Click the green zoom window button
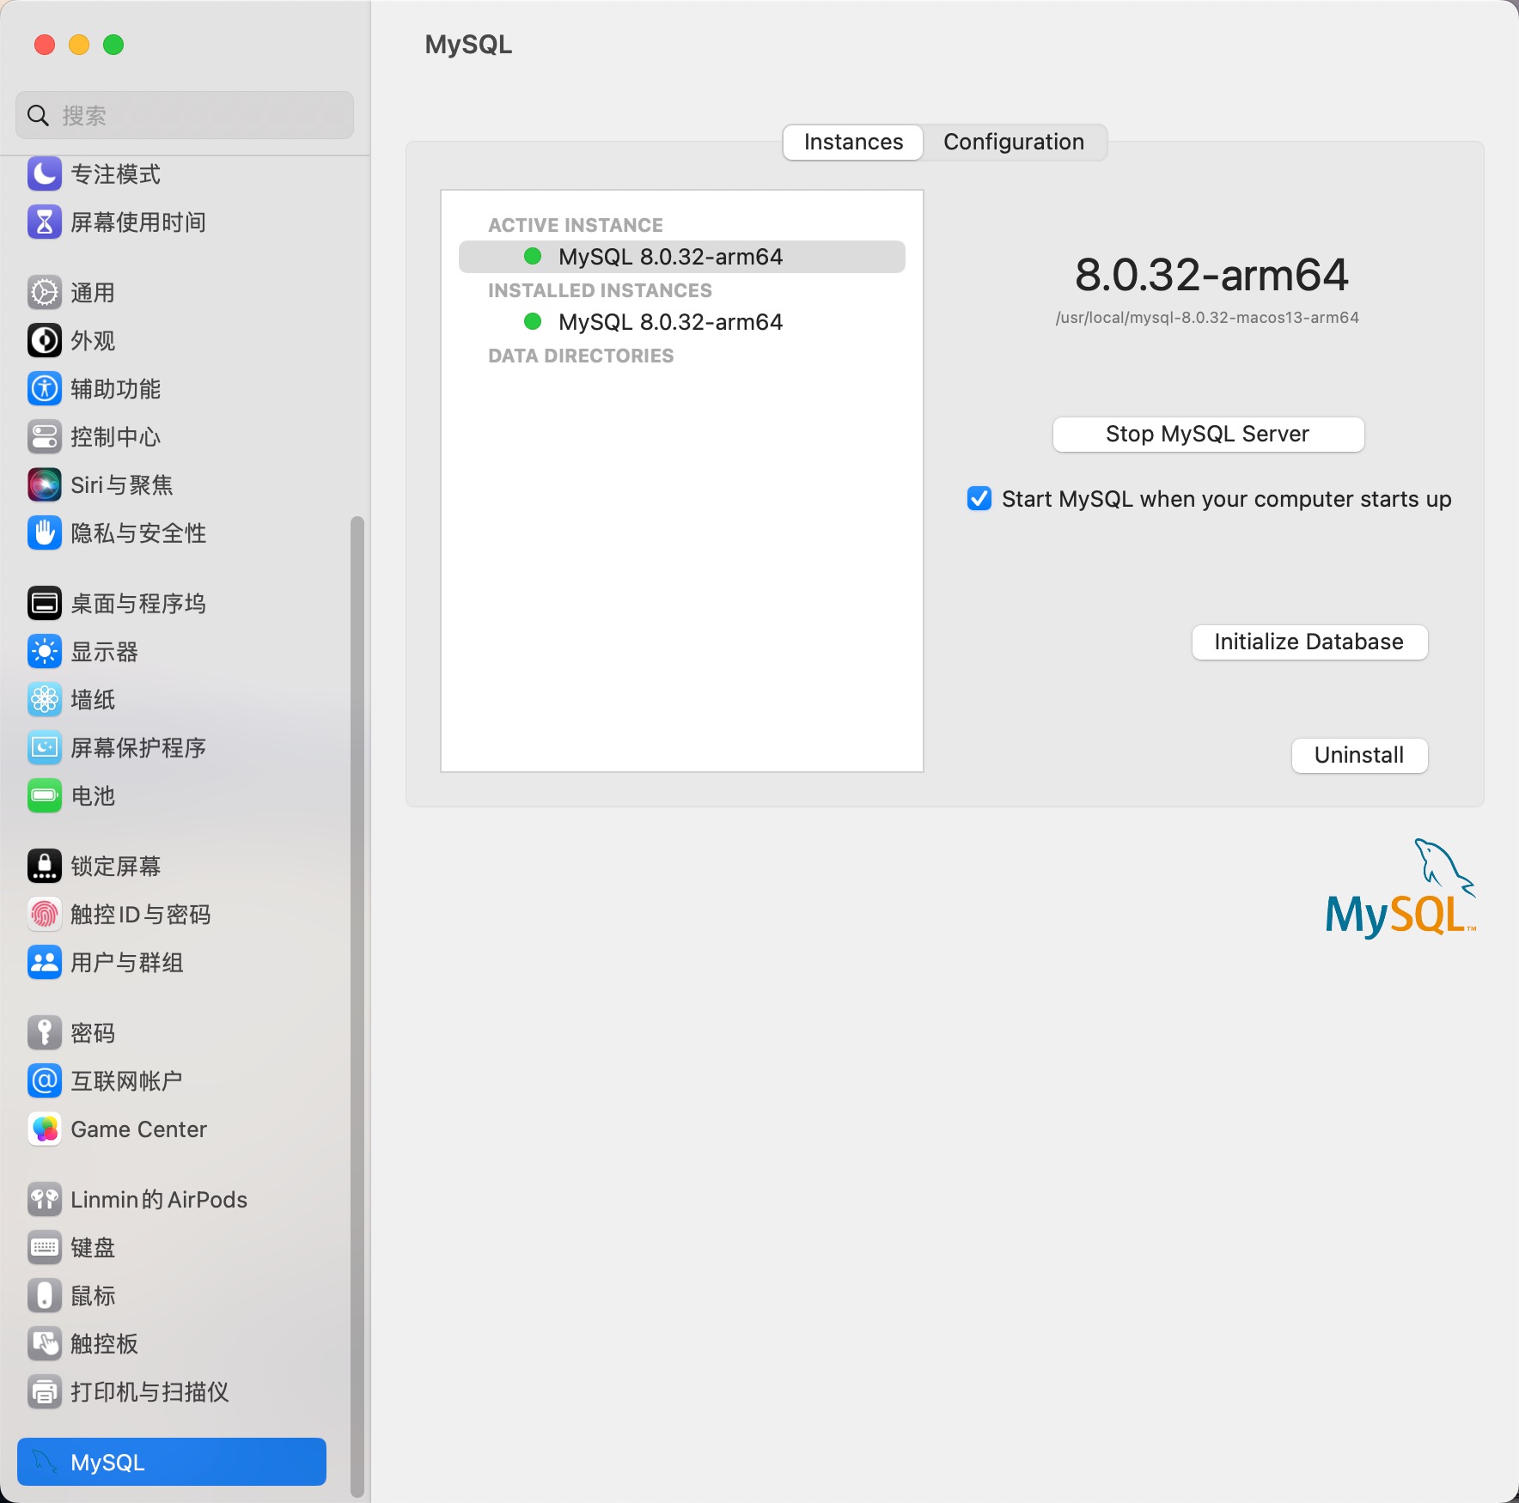 coord(113,45)
